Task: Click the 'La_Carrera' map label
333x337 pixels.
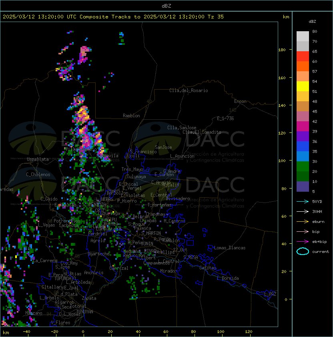Action: coord(45,261)
